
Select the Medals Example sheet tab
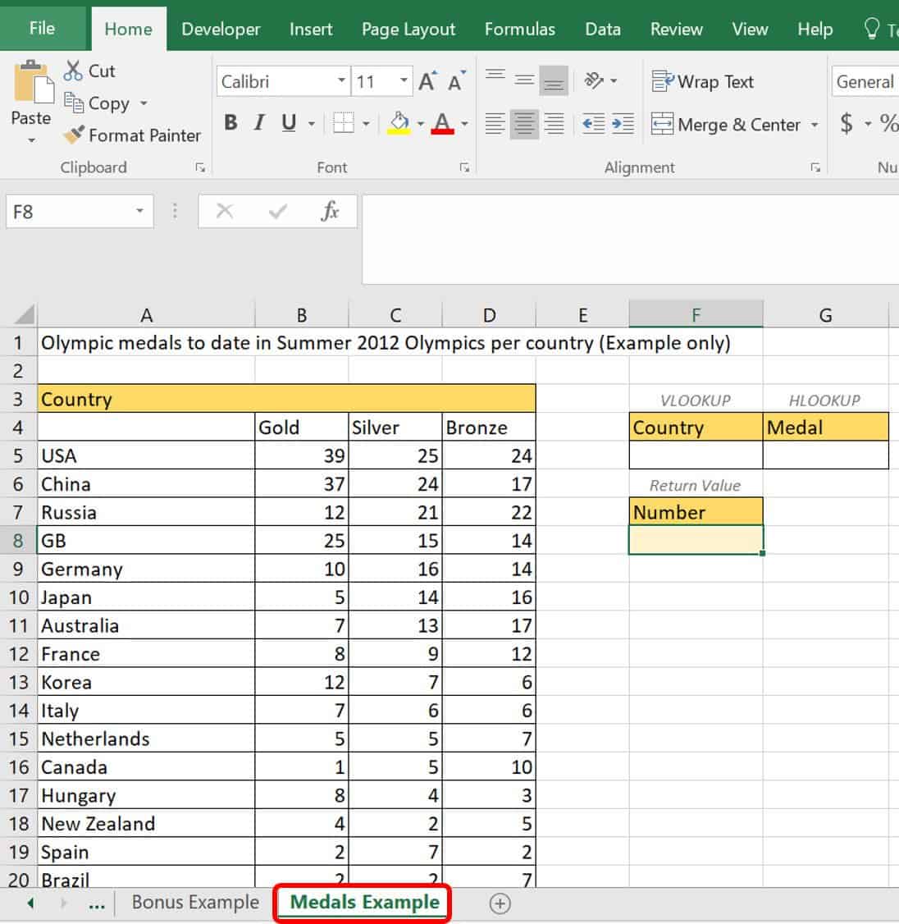click(x=365, y=902)
